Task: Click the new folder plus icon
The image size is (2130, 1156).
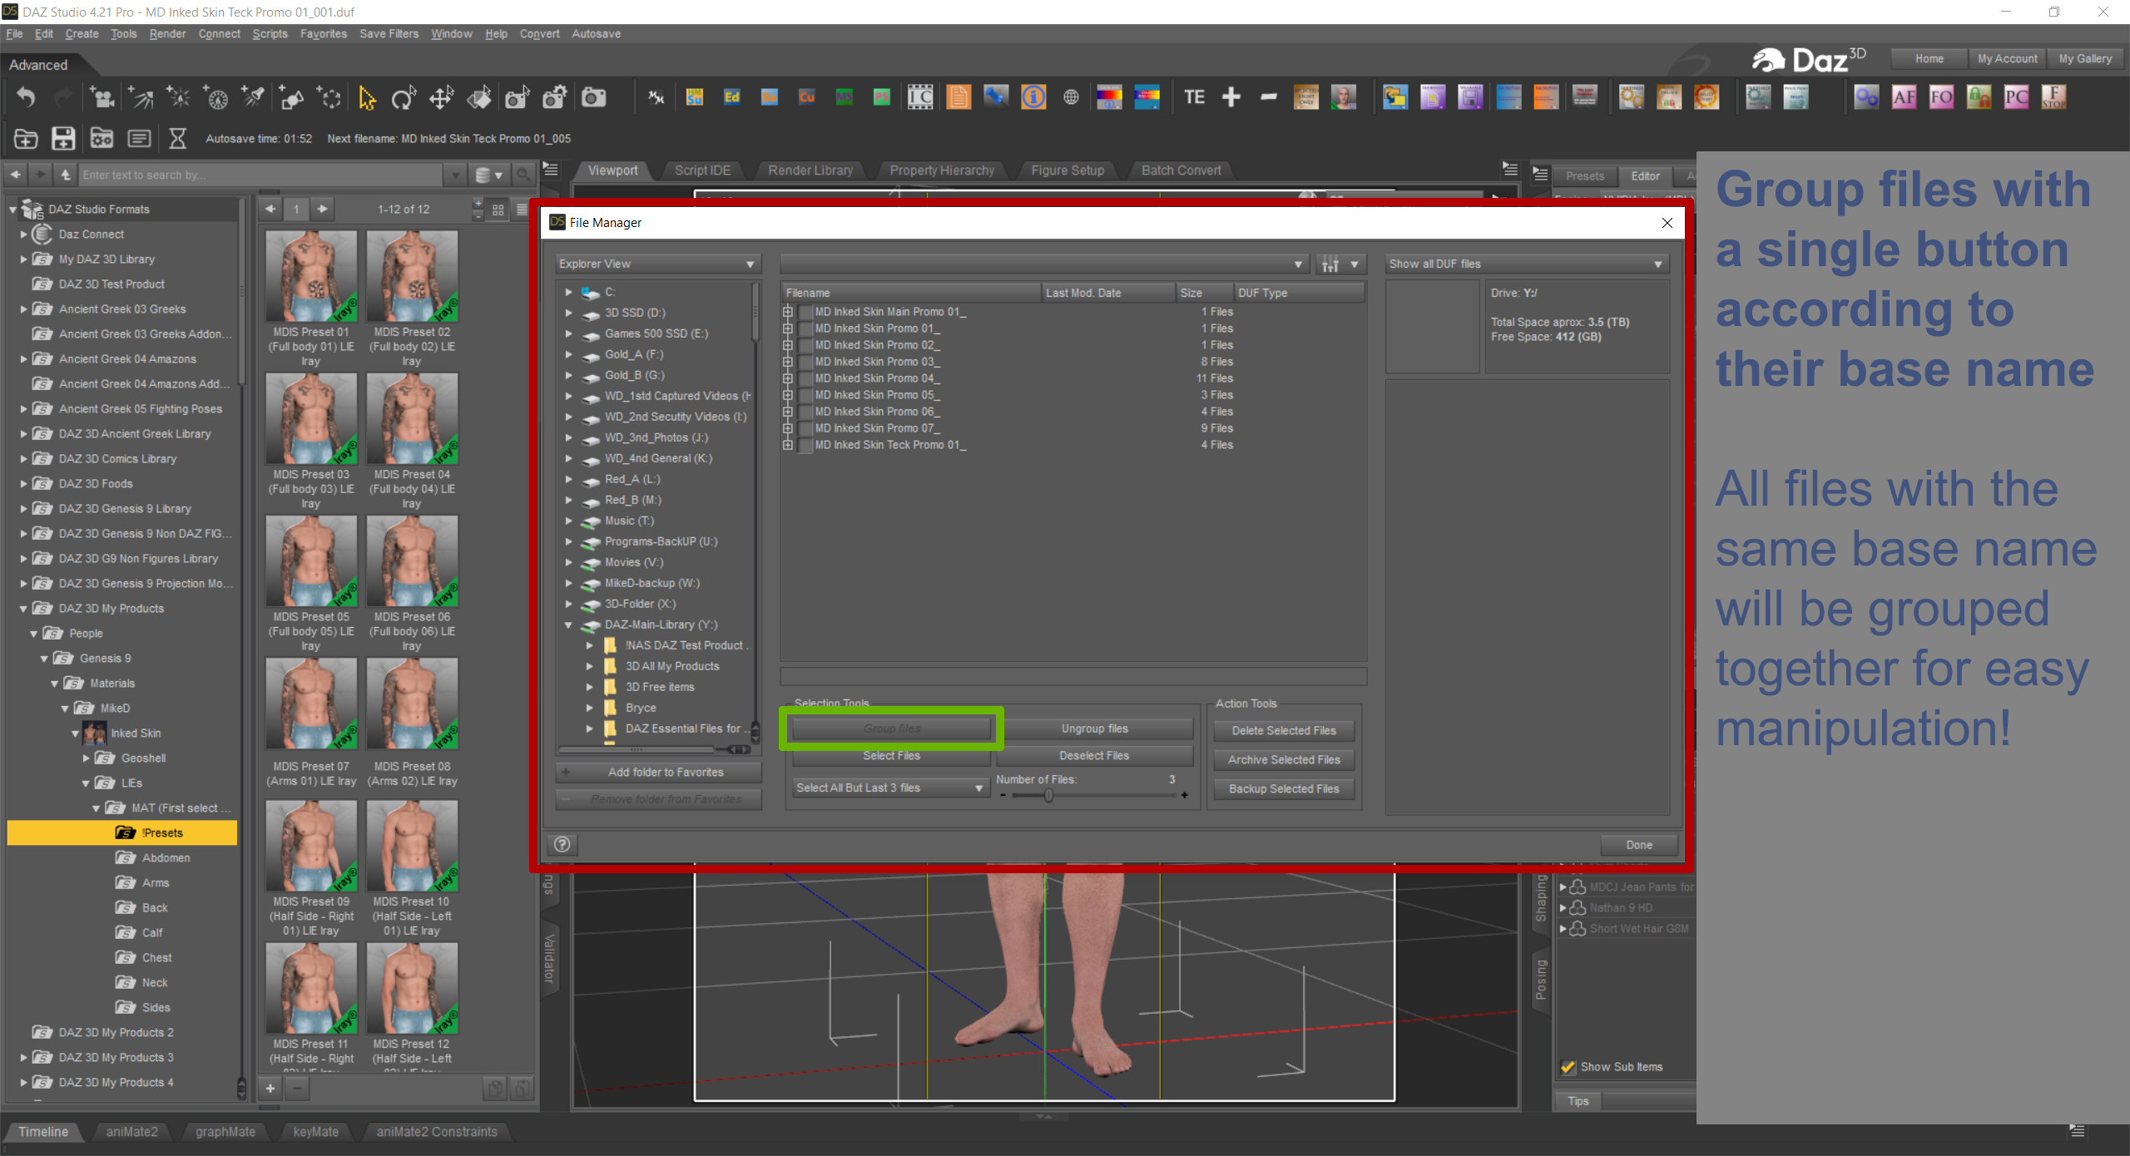Action: pos(26,138)
